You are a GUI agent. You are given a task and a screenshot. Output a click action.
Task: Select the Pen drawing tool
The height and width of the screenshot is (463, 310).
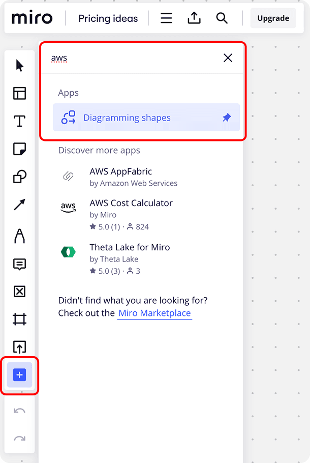tap(19, 236)
